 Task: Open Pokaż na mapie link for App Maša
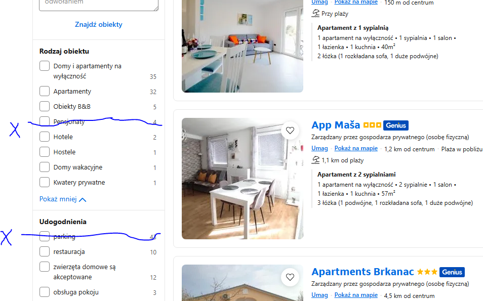point(356,148)
